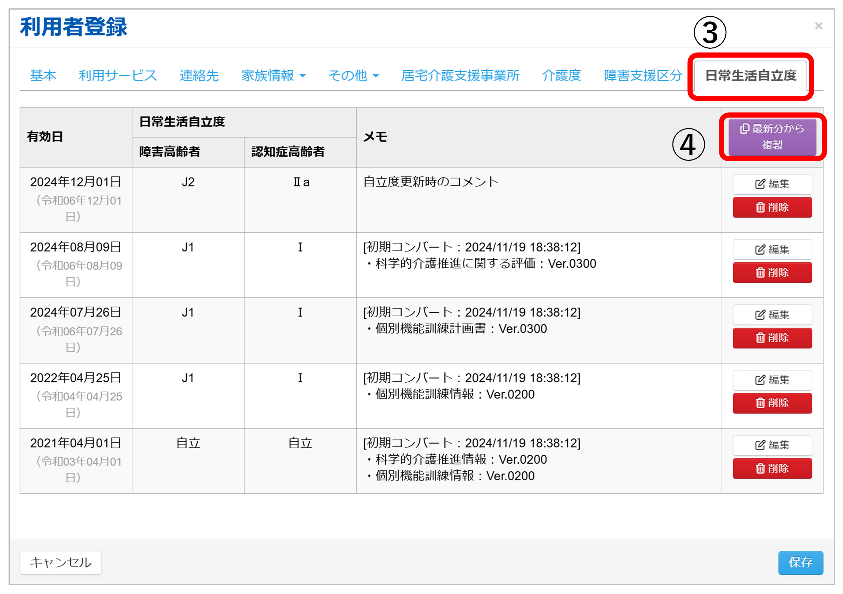Open the 利用サービス tab

[118, 76]
